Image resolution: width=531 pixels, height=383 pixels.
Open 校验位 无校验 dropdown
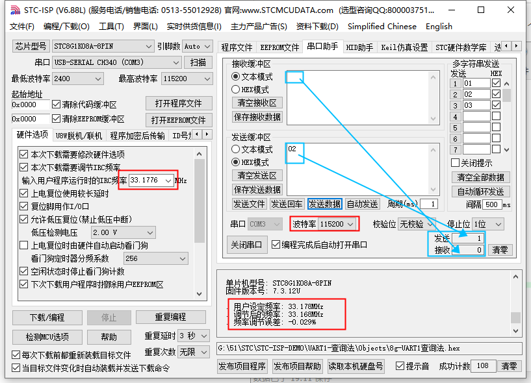click(x=417, y=224)
